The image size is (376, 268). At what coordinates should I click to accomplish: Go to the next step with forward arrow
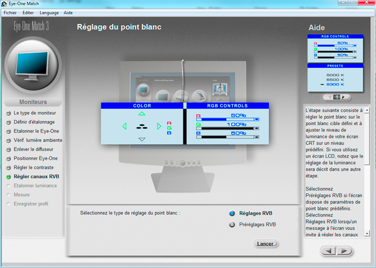coord(344,251)
